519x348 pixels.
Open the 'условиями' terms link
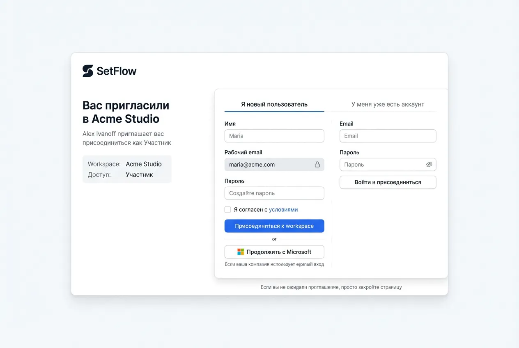click(283, 210)
